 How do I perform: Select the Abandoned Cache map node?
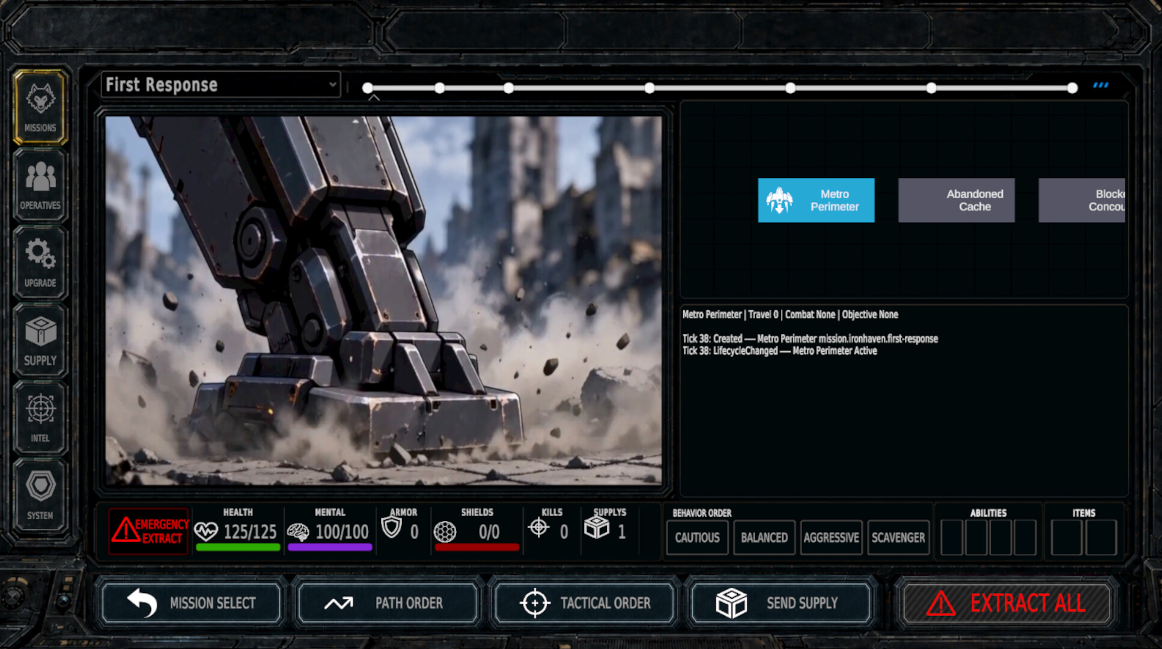tap(957, 200)
